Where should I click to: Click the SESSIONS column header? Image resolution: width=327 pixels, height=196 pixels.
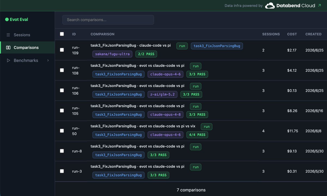click(x=271, y=34)
